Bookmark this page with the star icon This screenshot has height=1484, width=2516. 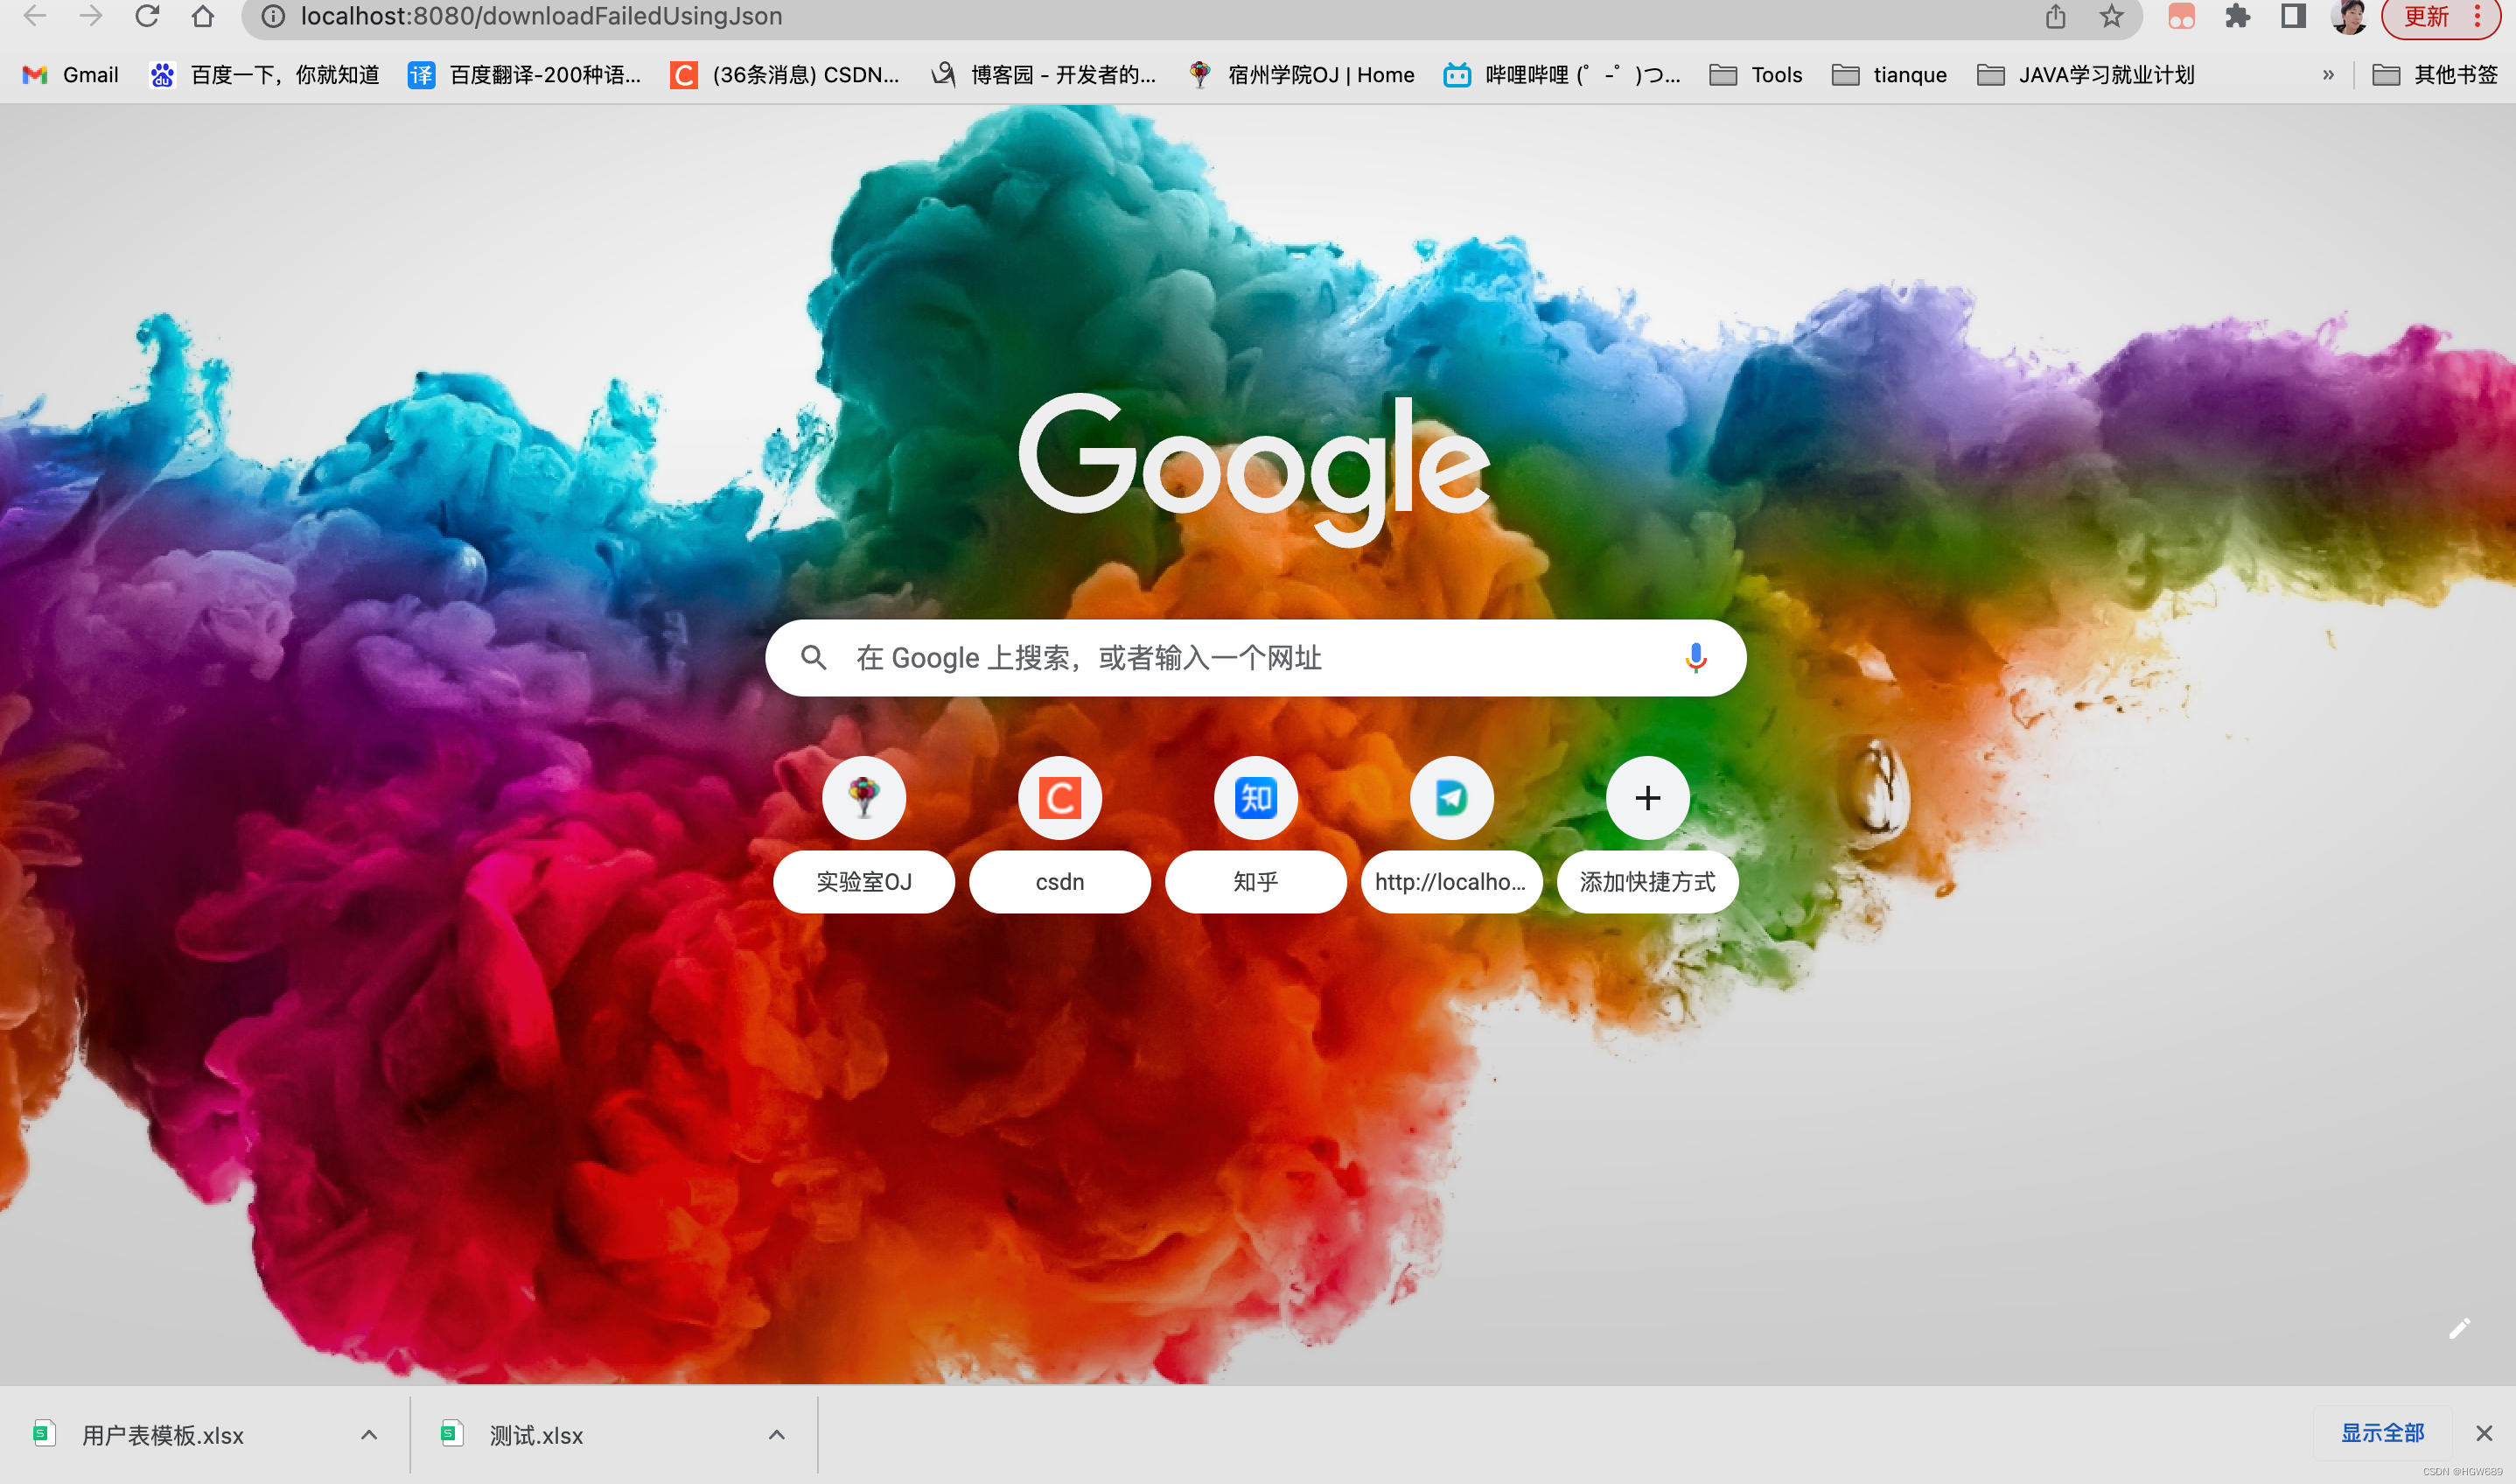(x=2111, y=16)
